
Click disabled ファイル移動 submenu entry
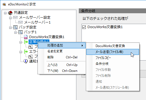coord(113,70)
